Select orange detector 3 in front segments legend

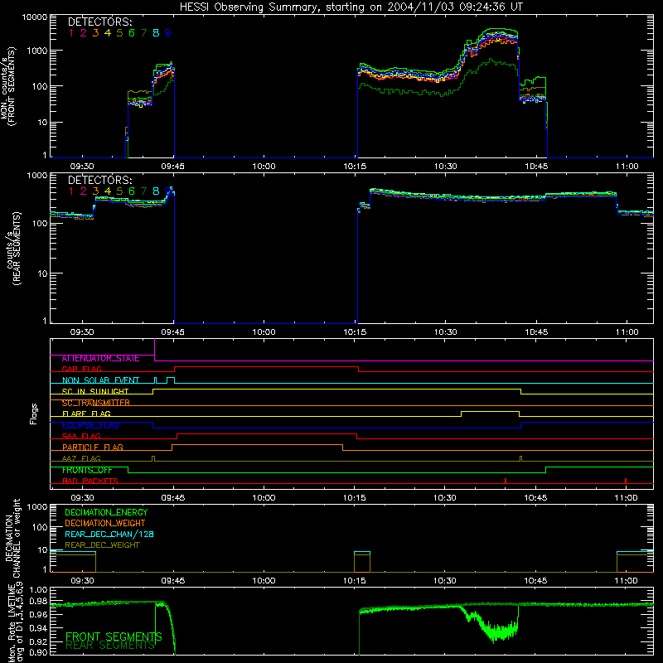[x=95, y=33]
